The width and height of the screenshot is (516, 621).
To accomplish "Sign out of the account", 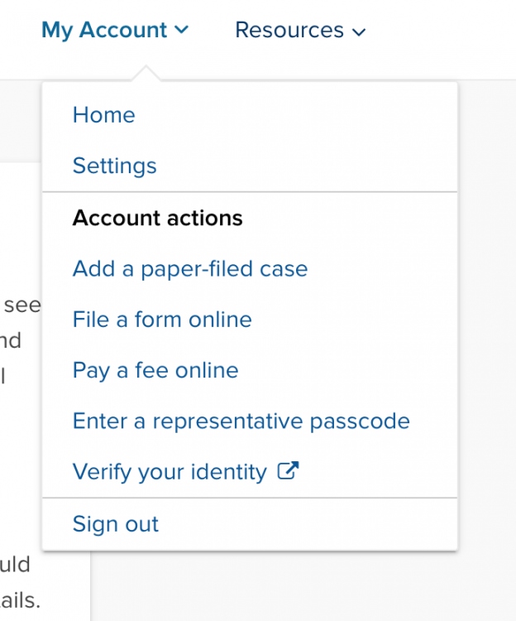I will point(116,523).
